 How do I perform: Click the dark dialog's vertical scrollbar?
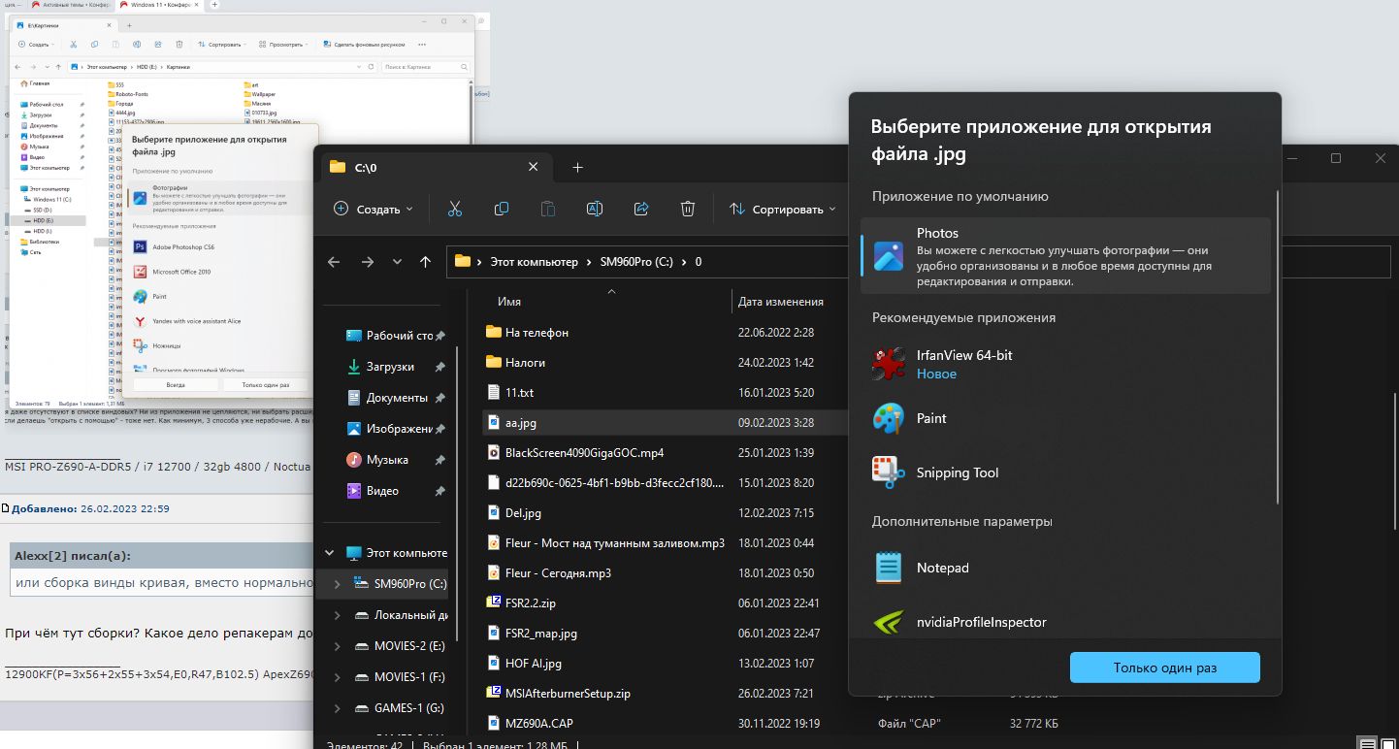point(1277,347)
